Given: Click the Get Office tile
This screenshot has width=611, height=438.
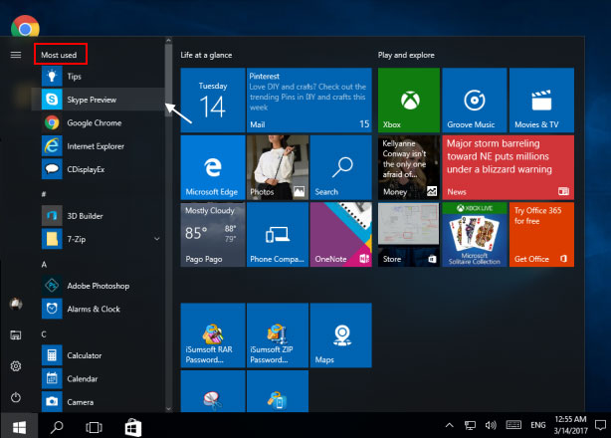Looking at the screenshot, I should (541, 235).
